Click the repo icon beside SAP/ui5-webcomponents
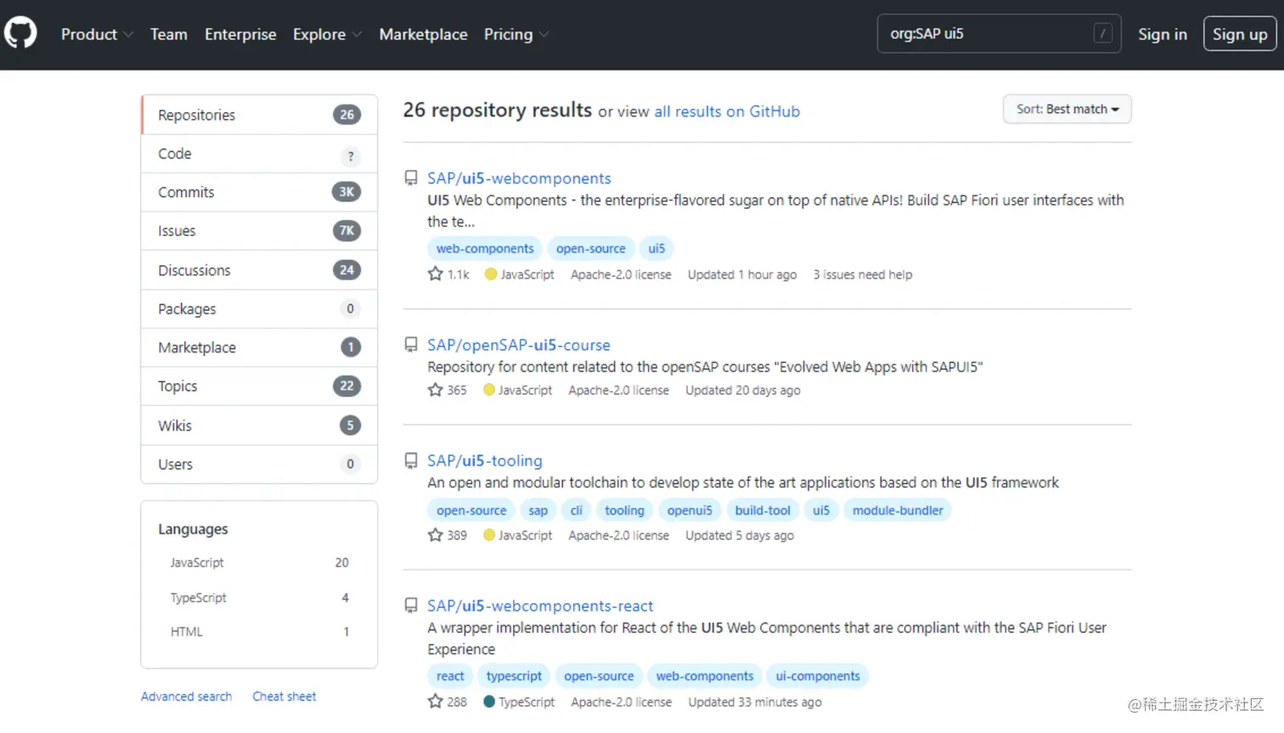Image resolution: width=1284 pixels, height=733 pixels. [x=411, y=178]
